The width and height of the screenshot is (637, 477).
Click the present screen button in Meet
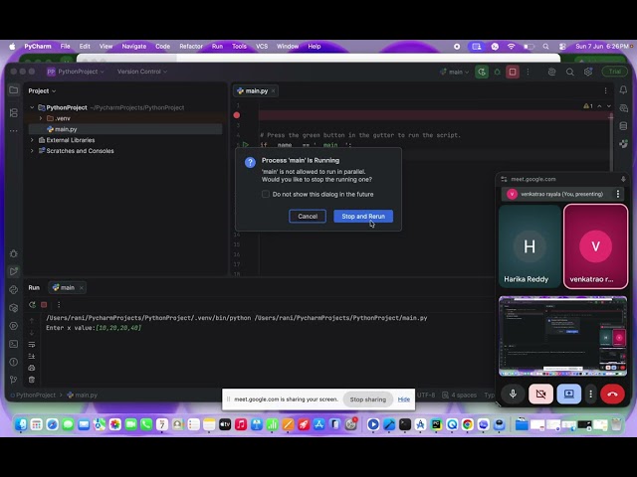[568, 394]
